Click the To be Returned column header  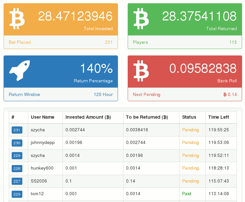(x=147, y=117)
